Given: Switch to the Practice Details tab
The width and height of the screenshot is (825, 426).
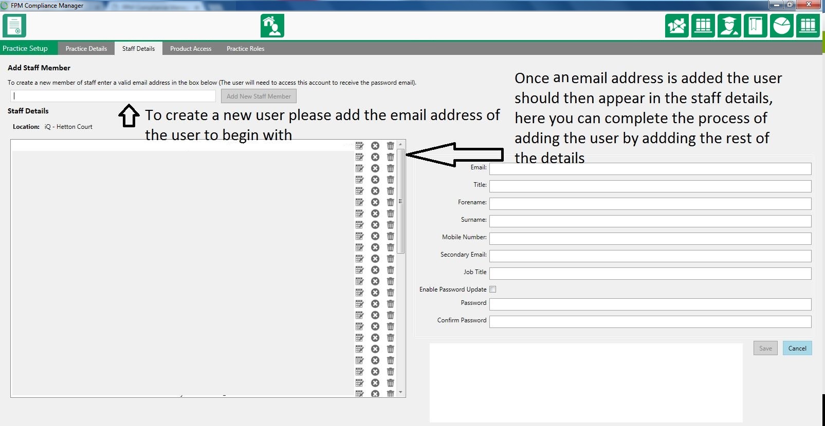Looking at the screenshot, I should 86,49.
